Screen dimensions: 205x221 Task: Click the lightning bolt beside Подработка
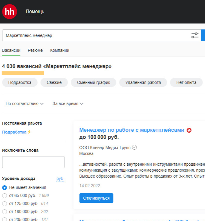click(29, 132)
